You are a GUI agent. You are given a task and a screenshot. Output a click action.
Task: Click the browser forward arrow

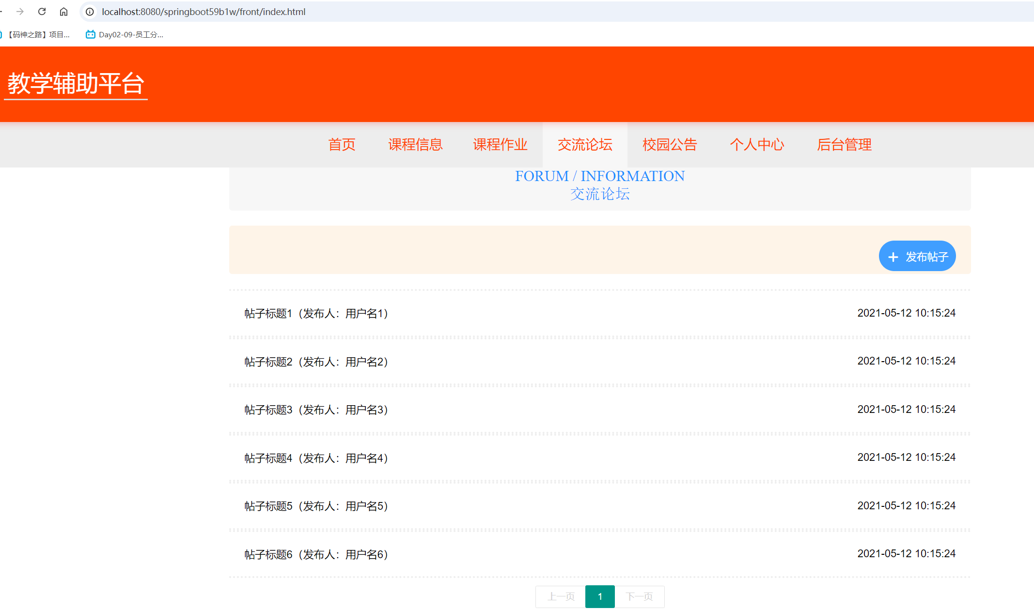[20, 12]
